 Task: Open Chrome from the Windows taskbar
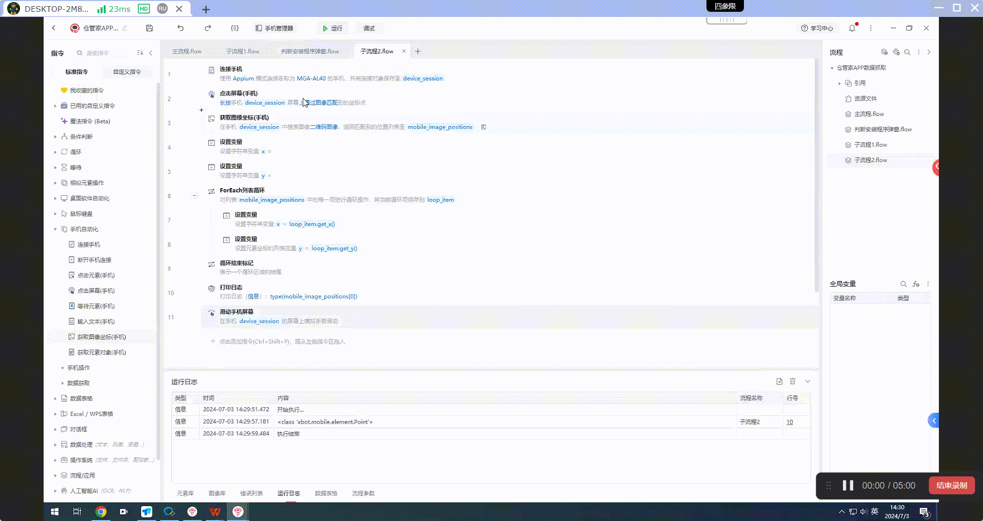click(101, 512)
